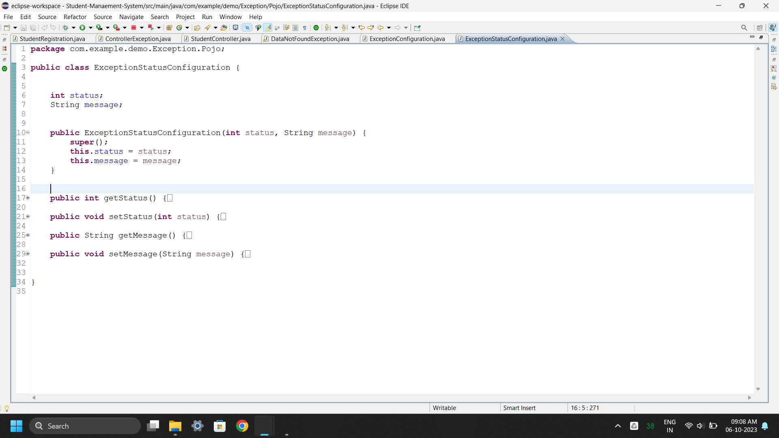779x438 pixels.
Task: Click the Back navigation arrow icon
Action: coord(381,28)
